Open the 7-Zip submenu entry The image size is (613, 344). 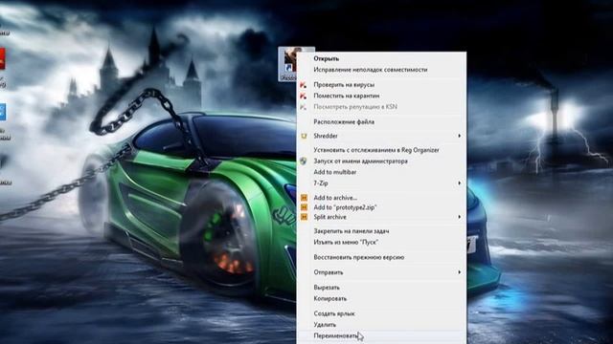(x=321, y=183)
